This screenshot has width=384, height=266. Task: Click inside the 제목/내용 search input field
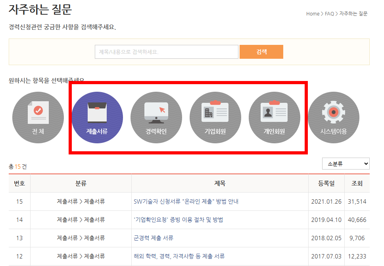pyautogui.click(x=167, y=52)
